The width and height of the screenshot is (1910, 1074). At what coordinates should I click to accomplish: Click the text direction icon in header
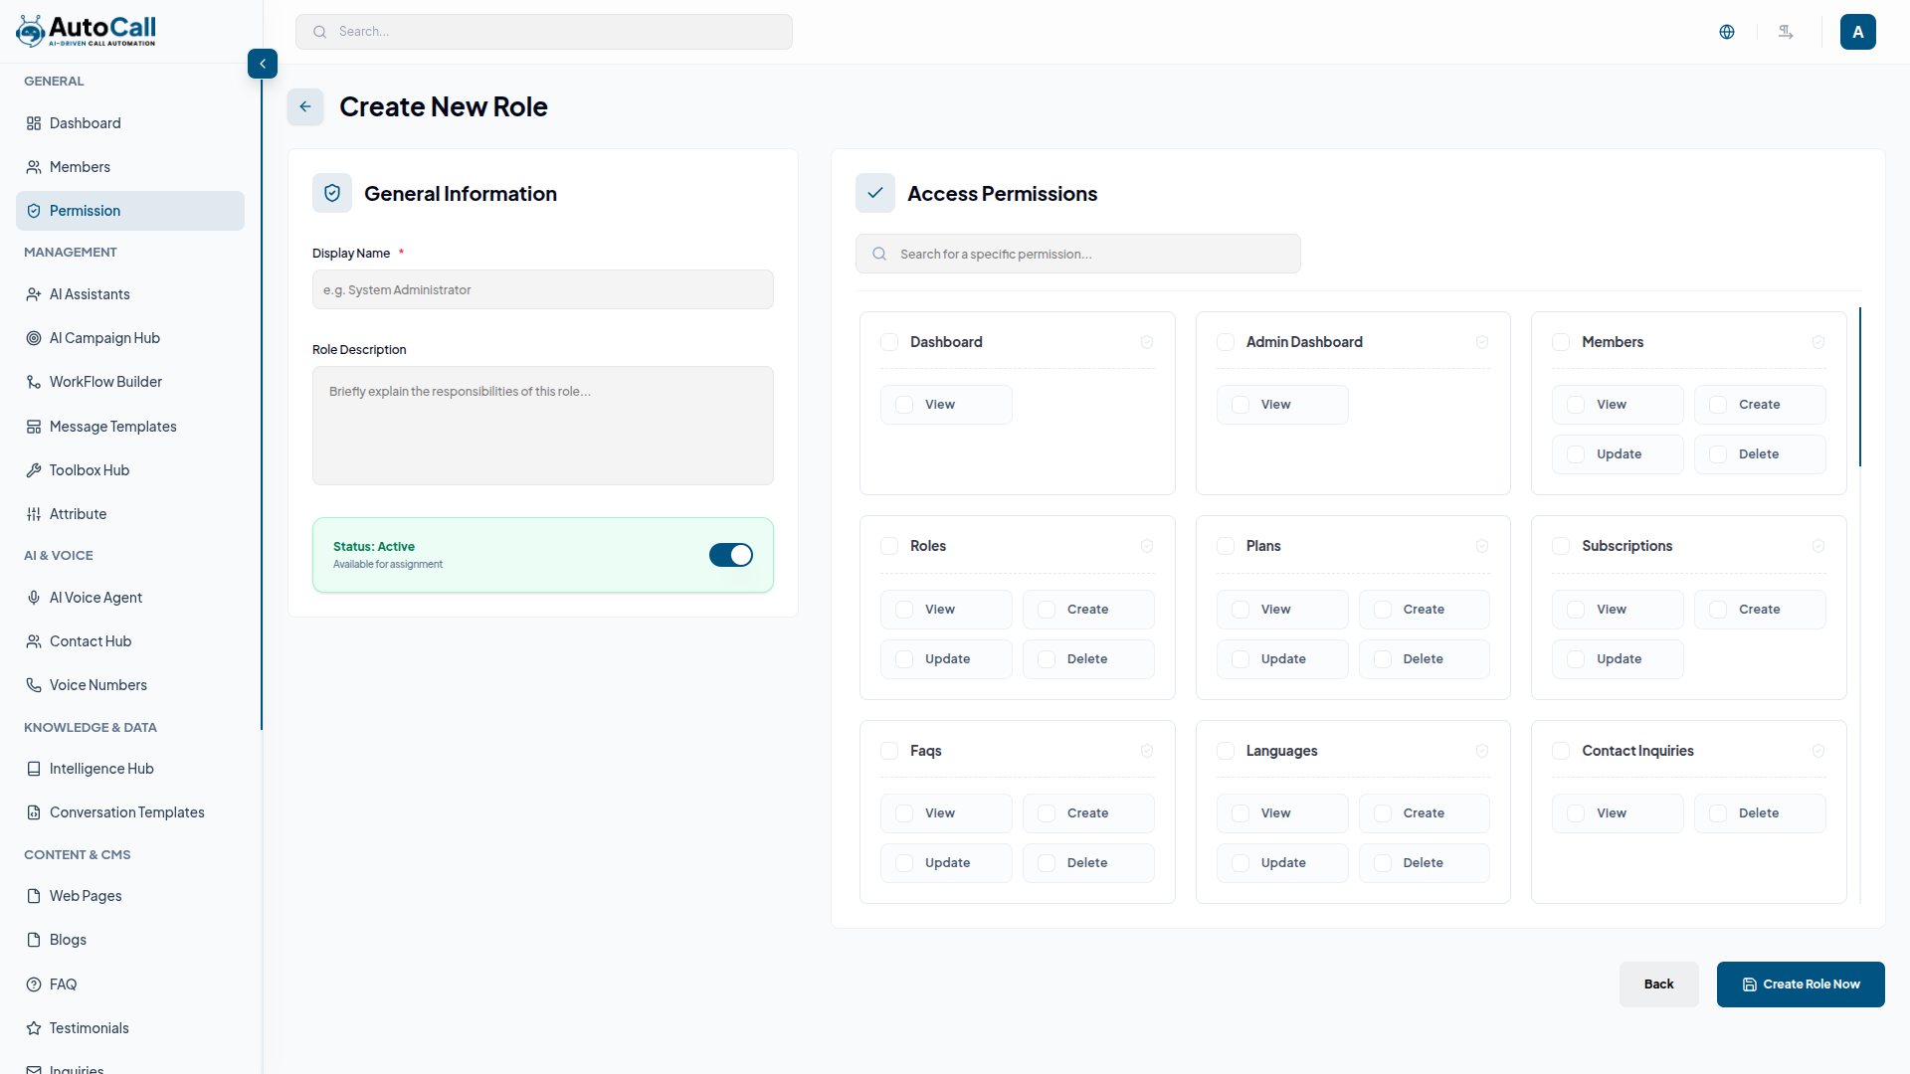1786,32
